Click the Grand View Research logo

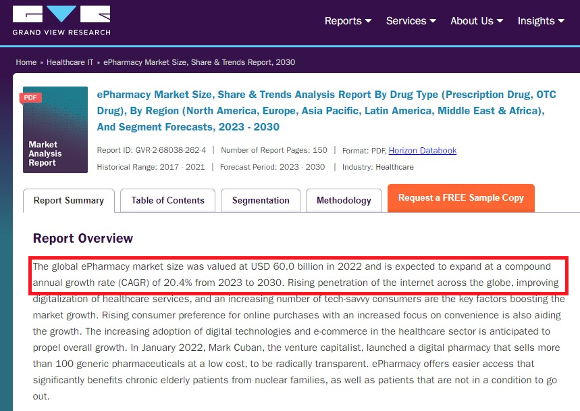(61, 20)
